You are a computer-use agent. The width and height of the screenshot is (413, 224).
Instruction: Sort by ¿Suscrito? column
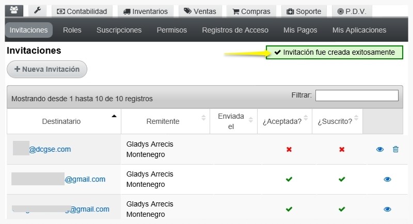(338, 121)
